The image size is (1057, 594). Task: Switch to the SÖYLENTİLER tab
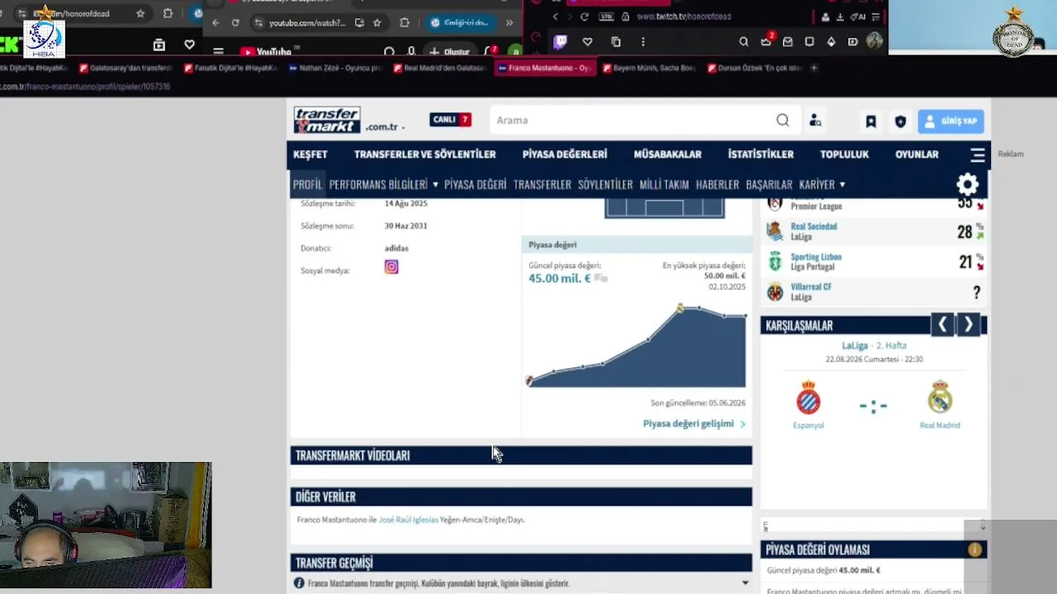[x=605, y=185]
